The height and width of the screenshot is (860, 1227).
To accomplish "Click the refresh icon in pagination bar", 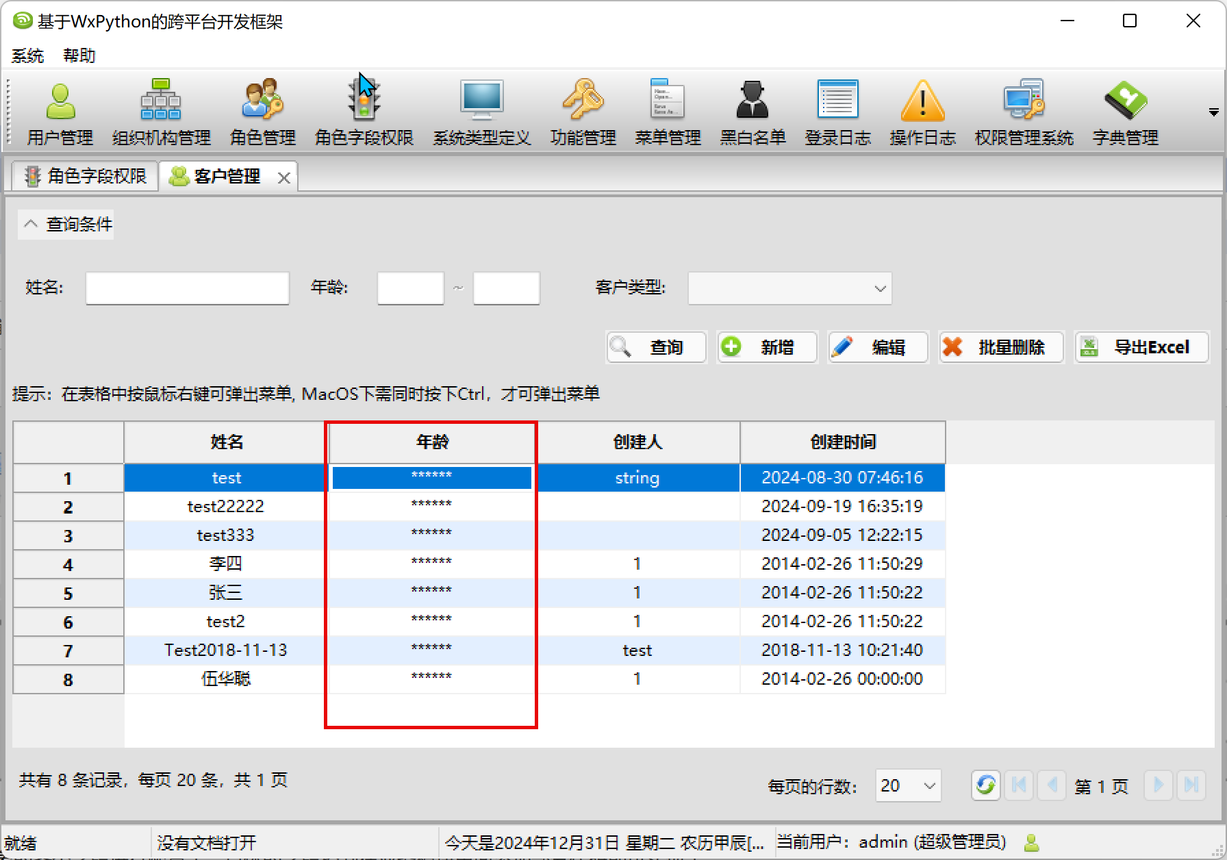I will pos(985,785).
